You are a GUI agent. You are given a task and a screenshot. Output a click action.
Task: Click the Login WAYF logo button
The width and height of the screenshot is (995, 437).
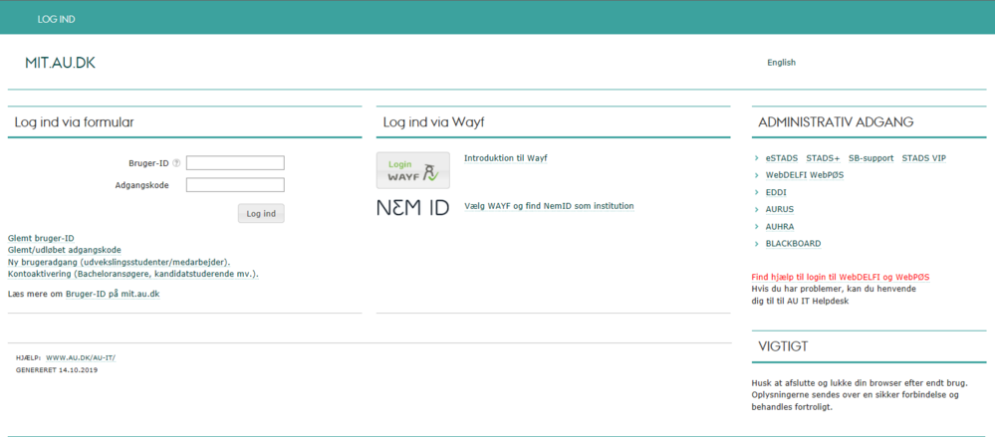[x=413, y=170]
